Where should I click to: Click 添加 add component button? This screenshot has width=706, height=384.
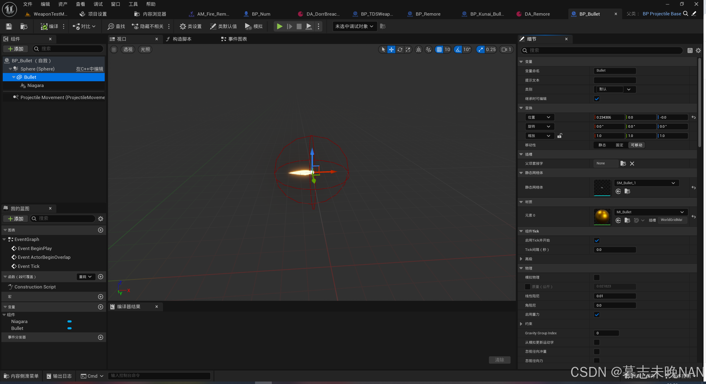(16, 49)
